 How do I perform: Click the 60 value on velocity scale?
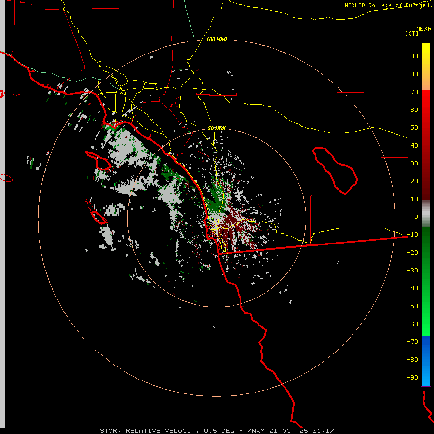(x=414, y=110)
